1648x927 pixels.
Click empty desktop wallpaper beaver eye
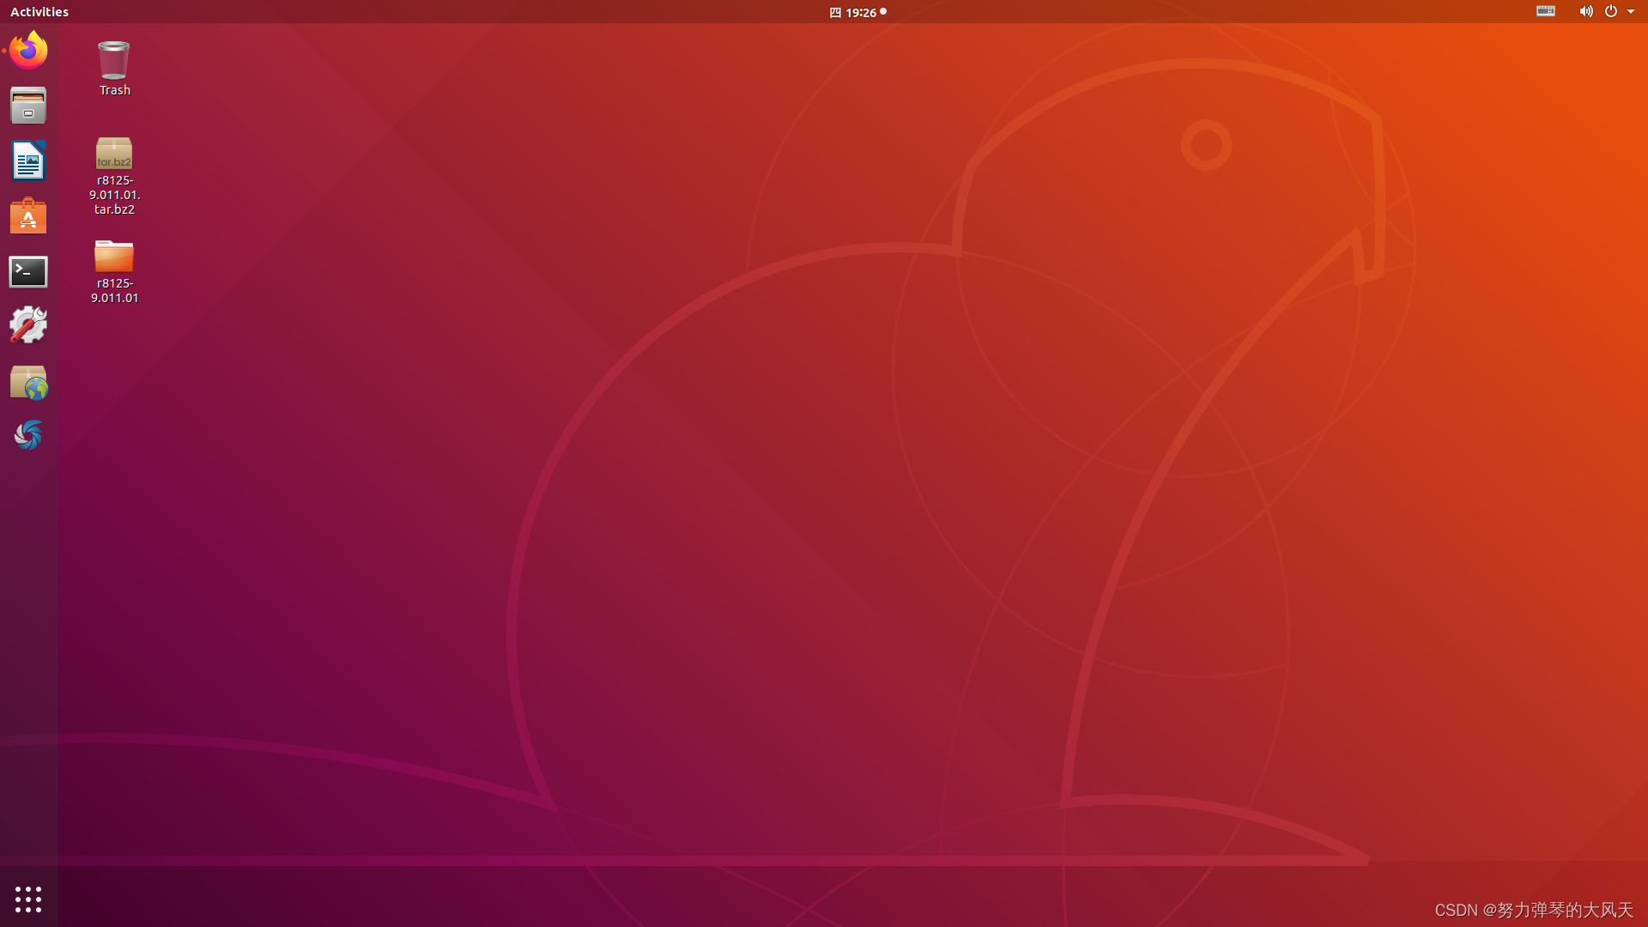pyautogui.click(x=1206, y=145)
